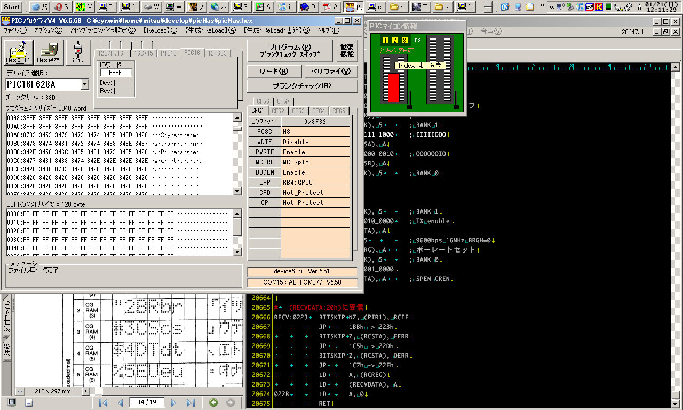Select the LVP setting value RB4:GPIO

[x=315, y=183]
